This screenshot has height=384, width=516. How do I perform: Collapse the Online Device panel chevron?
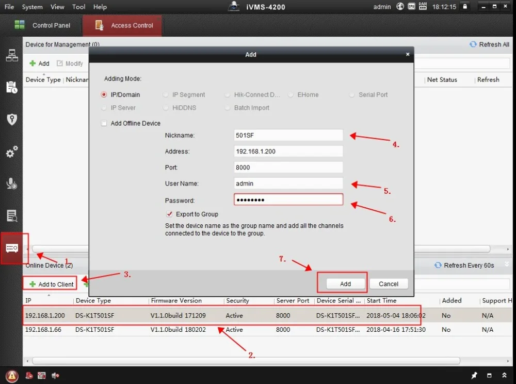[507, 264]
